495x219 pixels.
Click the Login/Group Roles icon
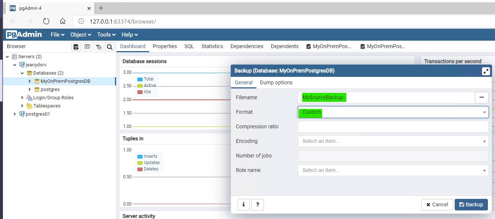[x=29, y=98]
